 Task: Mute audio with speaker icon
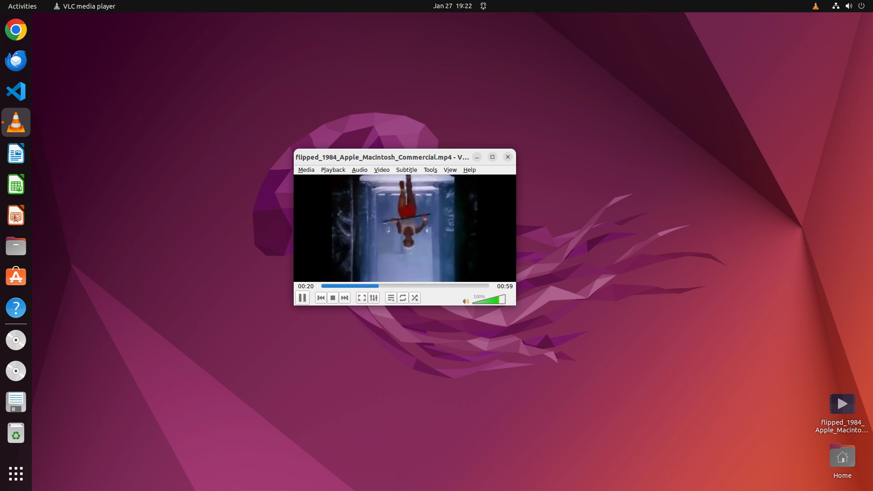coord(466,301)
